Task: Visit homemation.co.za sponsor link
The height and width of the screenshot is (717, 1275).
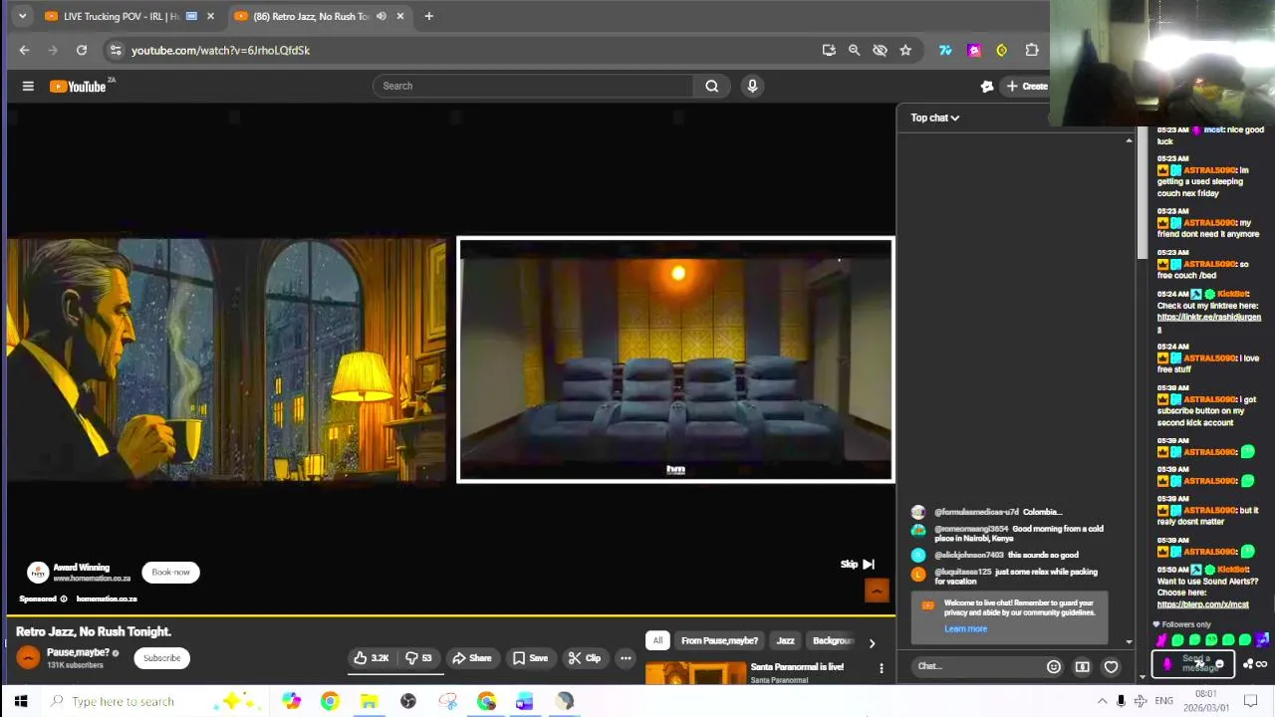Action: (x=107, y=598)
